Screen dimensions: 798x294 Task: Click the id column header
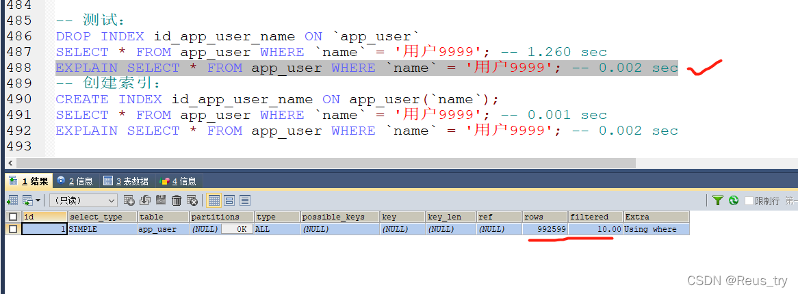44,217
